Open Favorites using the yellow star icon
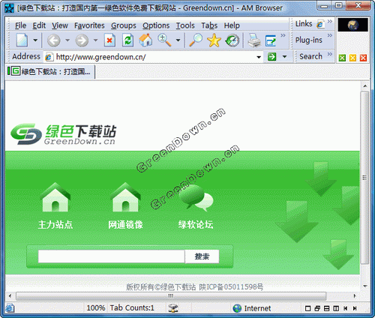The height and width of the screenshot is (318, 375). 214,40
